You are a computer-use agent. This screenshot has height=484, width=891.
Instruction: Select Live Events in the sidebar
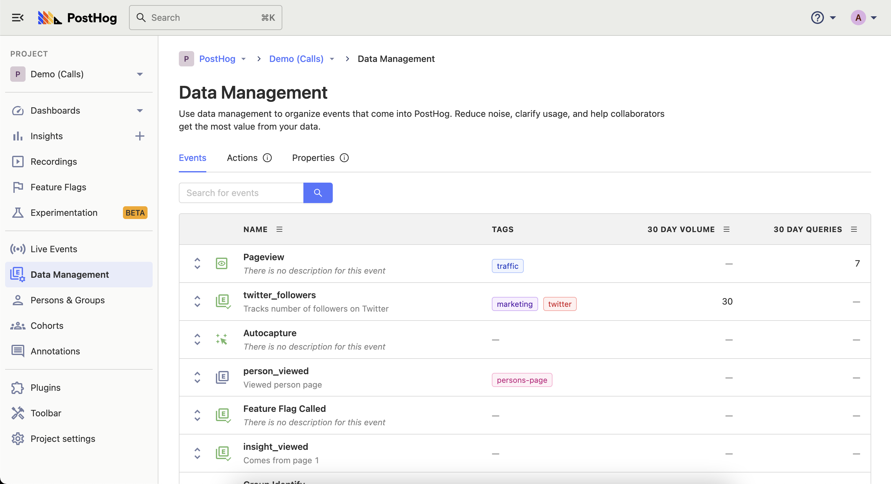pos(54,249)
